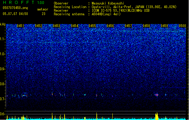Click observer name Masayuki Kobayashi
Image resolution: width=189 pixels, height=120 pixels.
pyautogui.click(x=108, y=3)
